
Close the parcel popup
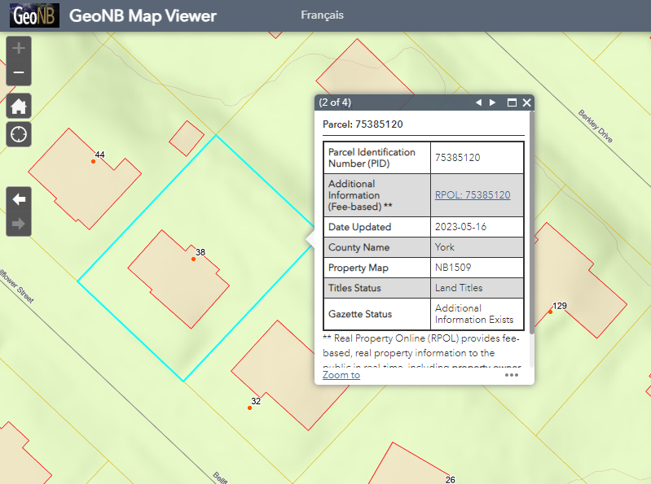pos(526,102)
